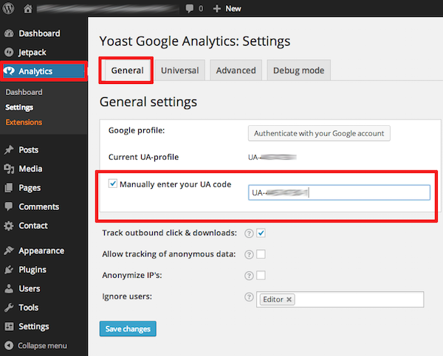Click the home site icon
Viewport: 443px width, 356px height.
pyautogui.click(x=28, y=8)
